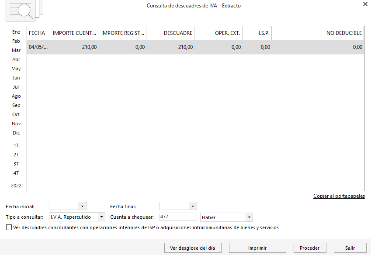
Task: Select the Abr month filter
Action: pyautogui.click(x=16, y=59)
